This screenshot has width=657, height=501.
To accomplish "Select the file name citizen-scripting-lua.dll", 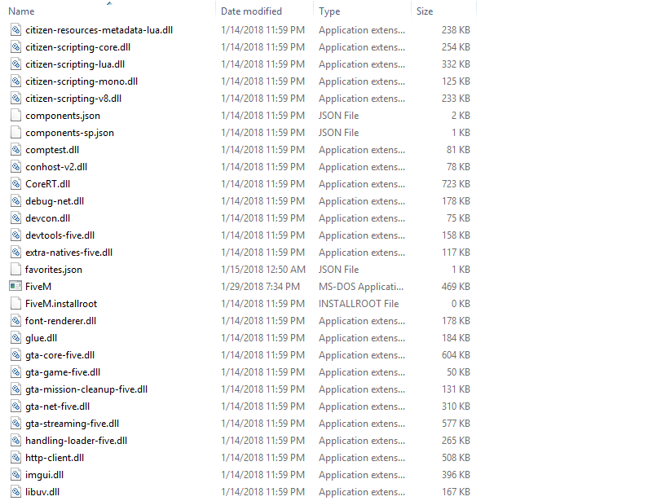I will [x=75, y=64].
